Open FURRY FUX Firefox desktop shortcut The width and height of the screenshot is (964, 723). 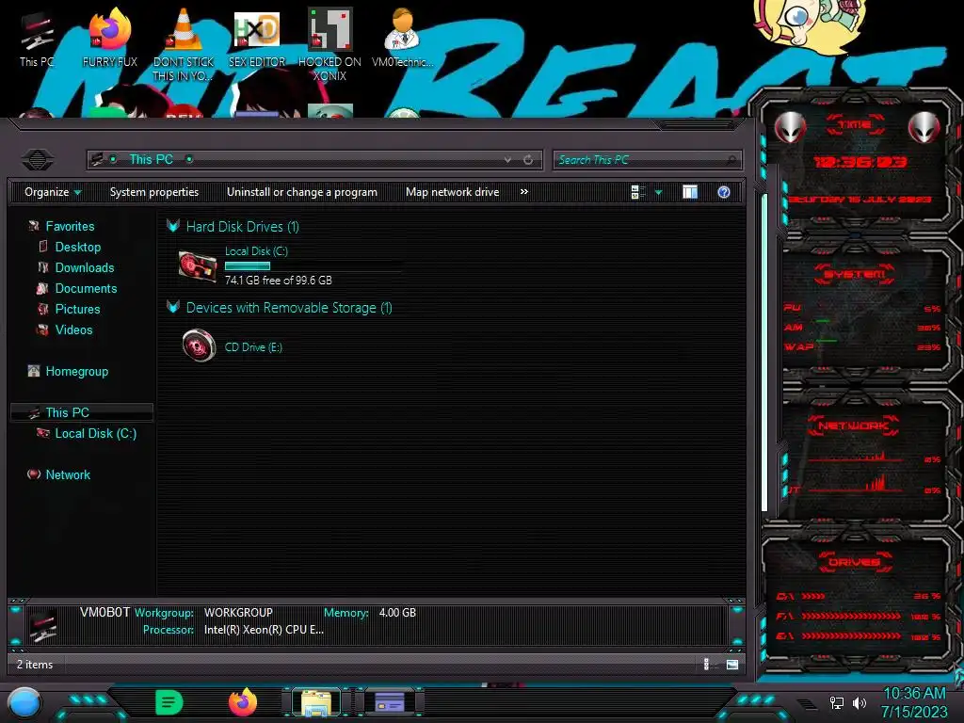pyautogui.click(x=110, y=40)
